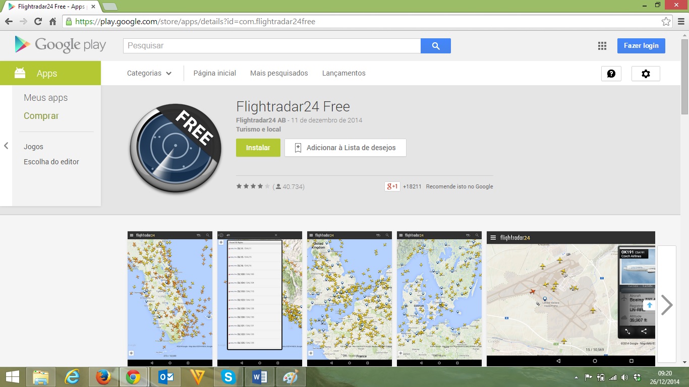Open the settings gear icon
689x387 pixels.
[x=646, y=74]
